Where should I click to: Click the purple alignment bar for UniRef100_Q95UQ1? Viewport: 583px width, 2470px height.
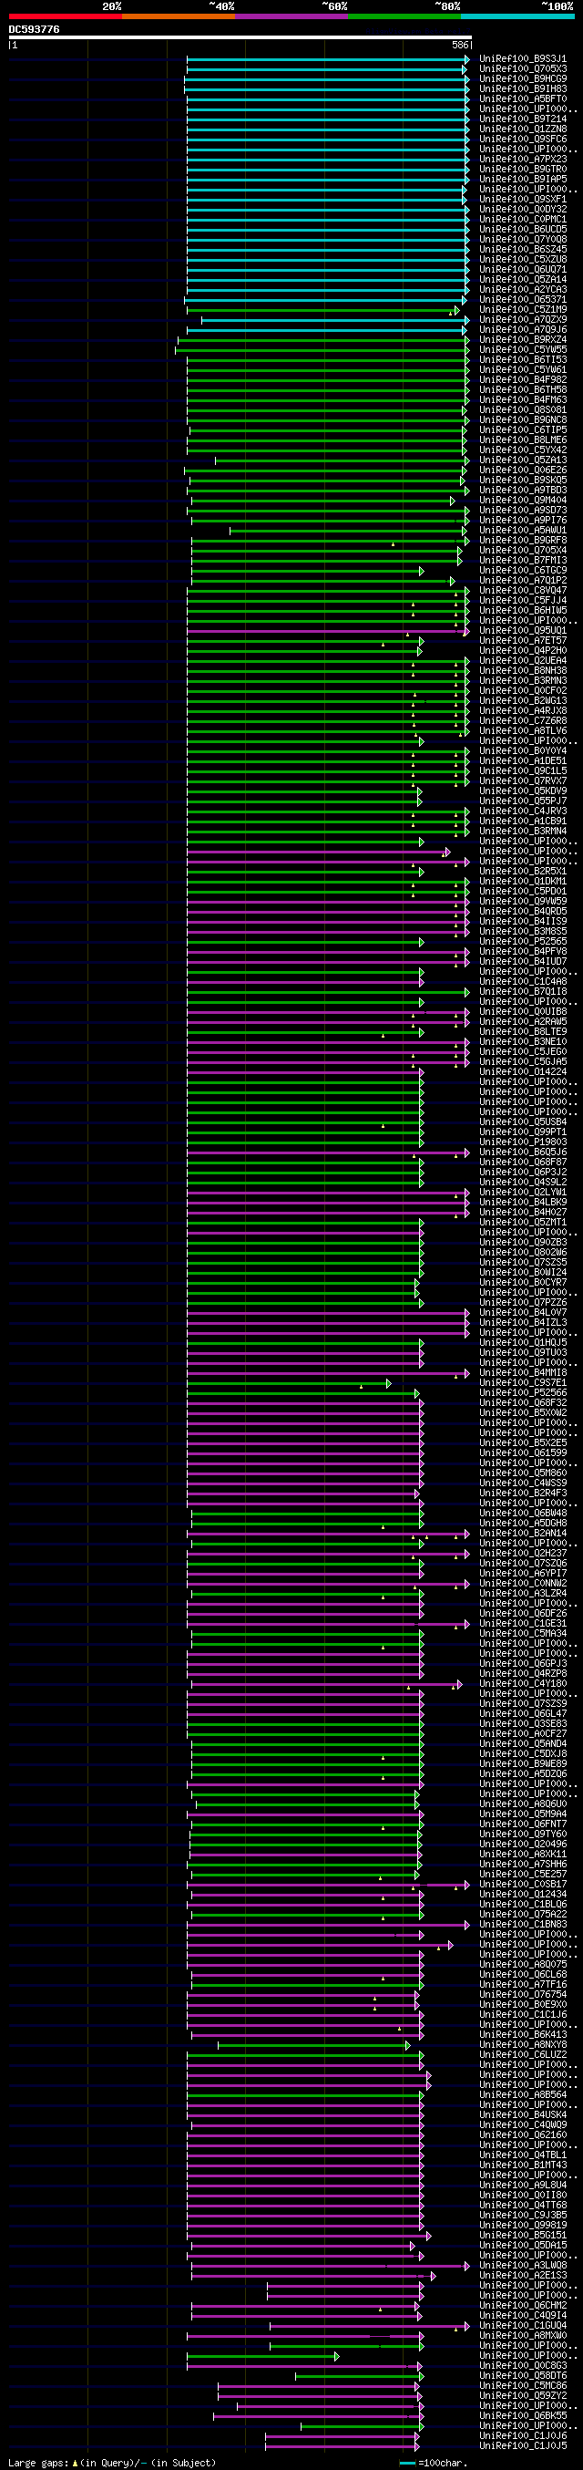tap(327, 631)
